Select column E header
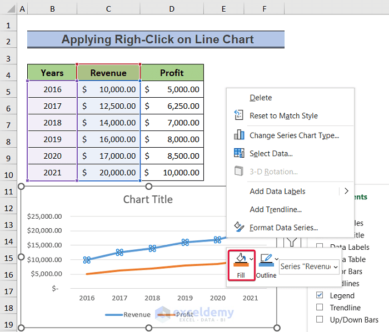Viewport: 389px width, 332px height. tap(223, 9)
